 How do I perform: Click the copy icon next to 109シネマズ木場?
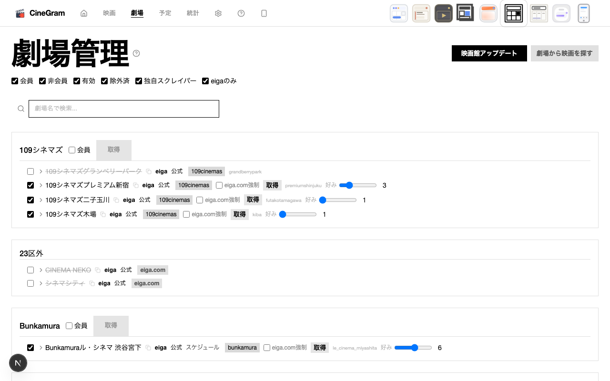pos(102,214)
